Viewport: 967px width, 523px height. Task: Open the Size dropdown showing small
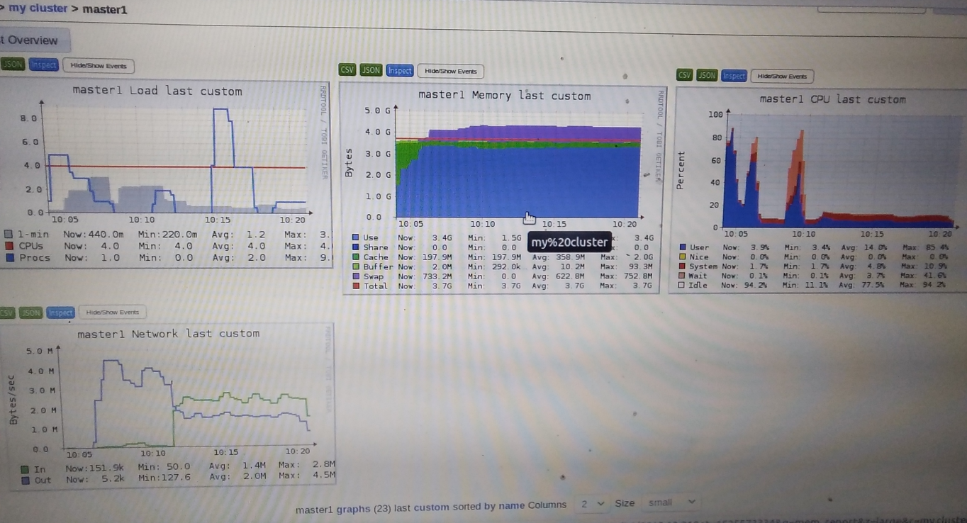click(671, 502)
